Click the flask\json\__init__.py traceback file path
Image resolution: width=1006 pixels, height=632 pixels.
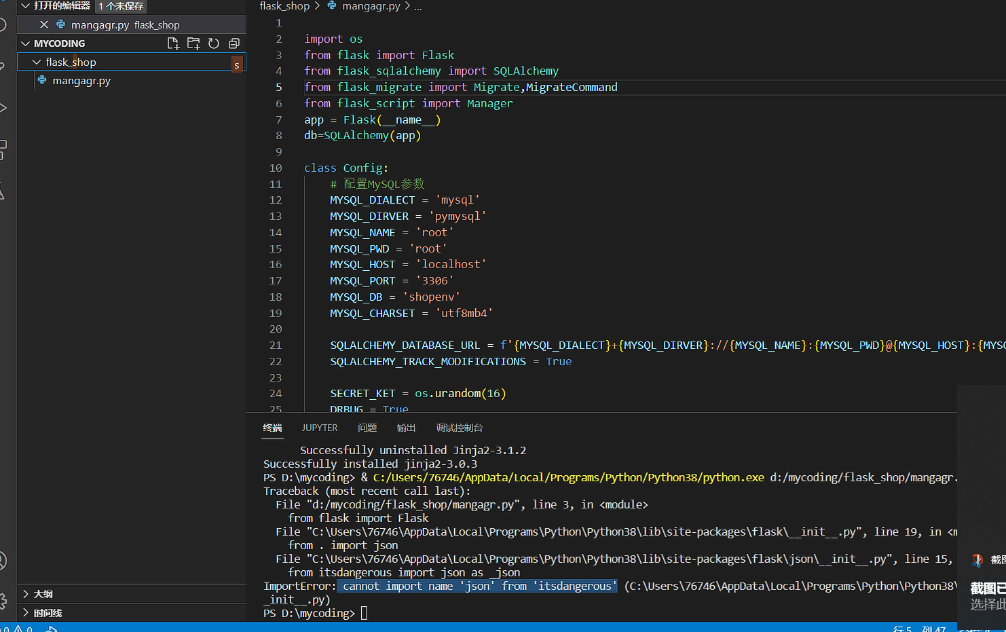[x=599, y=559]
